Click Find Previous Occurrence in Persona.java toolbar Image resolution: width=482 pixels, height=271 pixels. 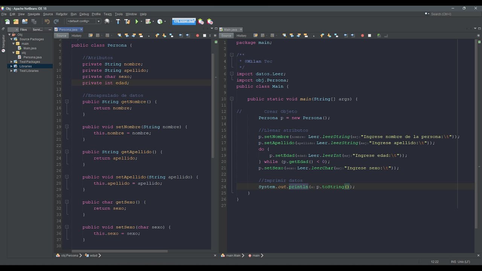(127, 35)
